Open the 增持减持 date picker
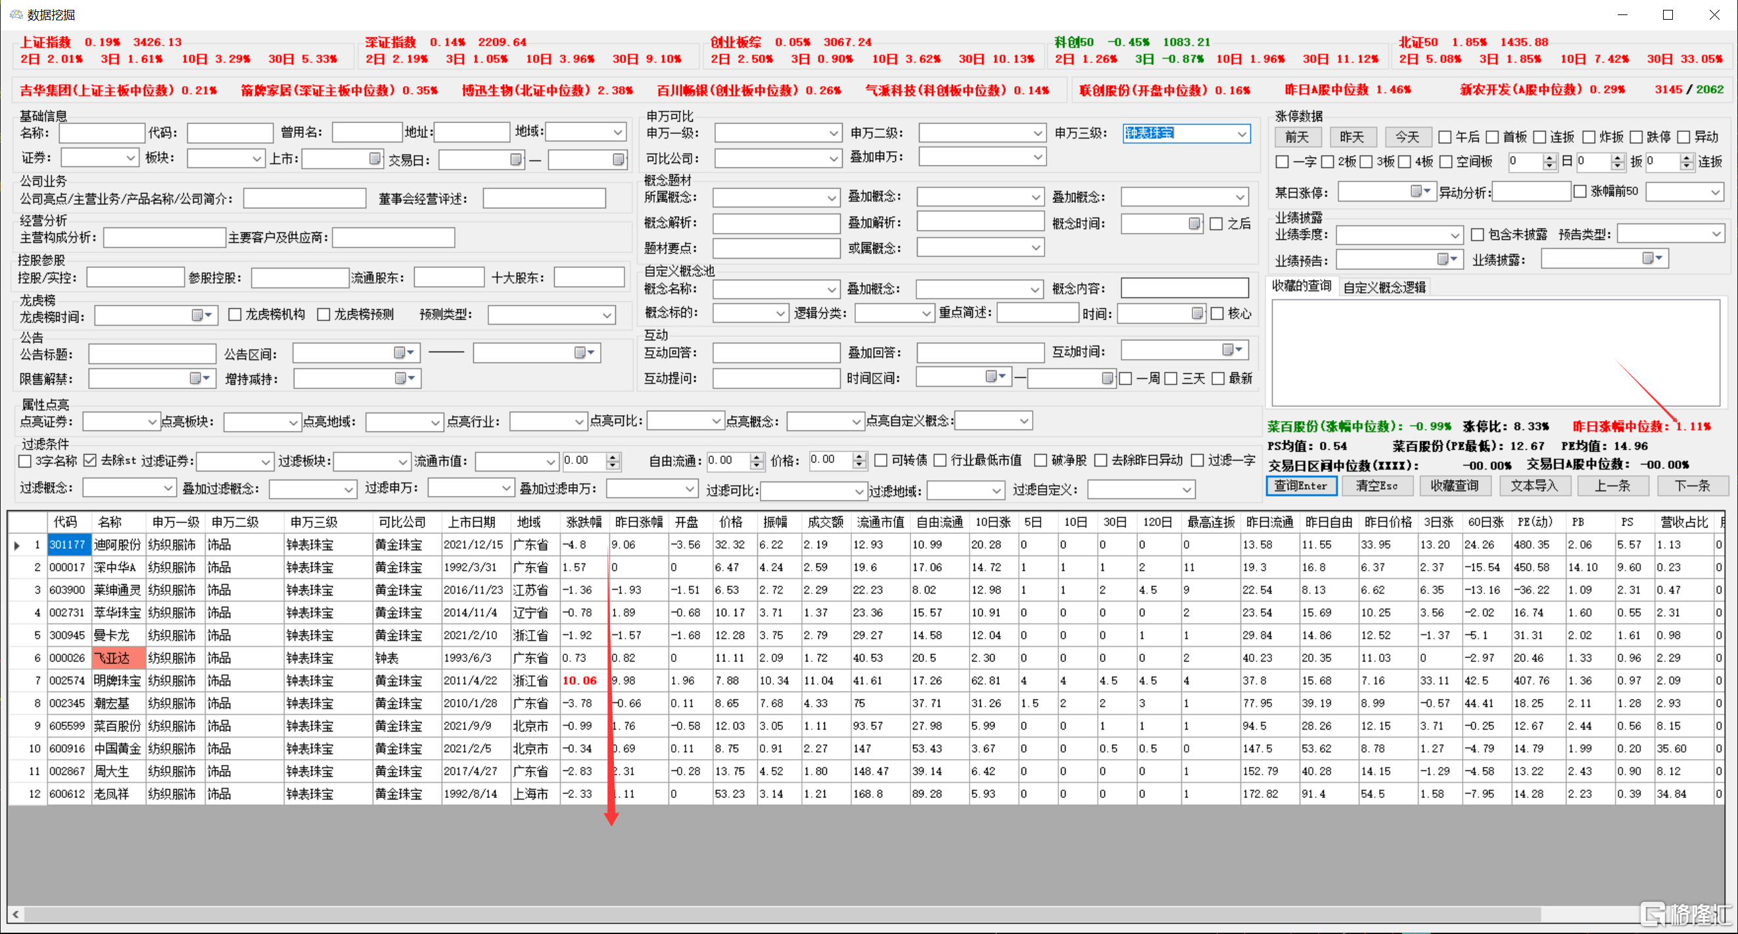This screenshot has height=934, width=1738. tap(405, 378)
